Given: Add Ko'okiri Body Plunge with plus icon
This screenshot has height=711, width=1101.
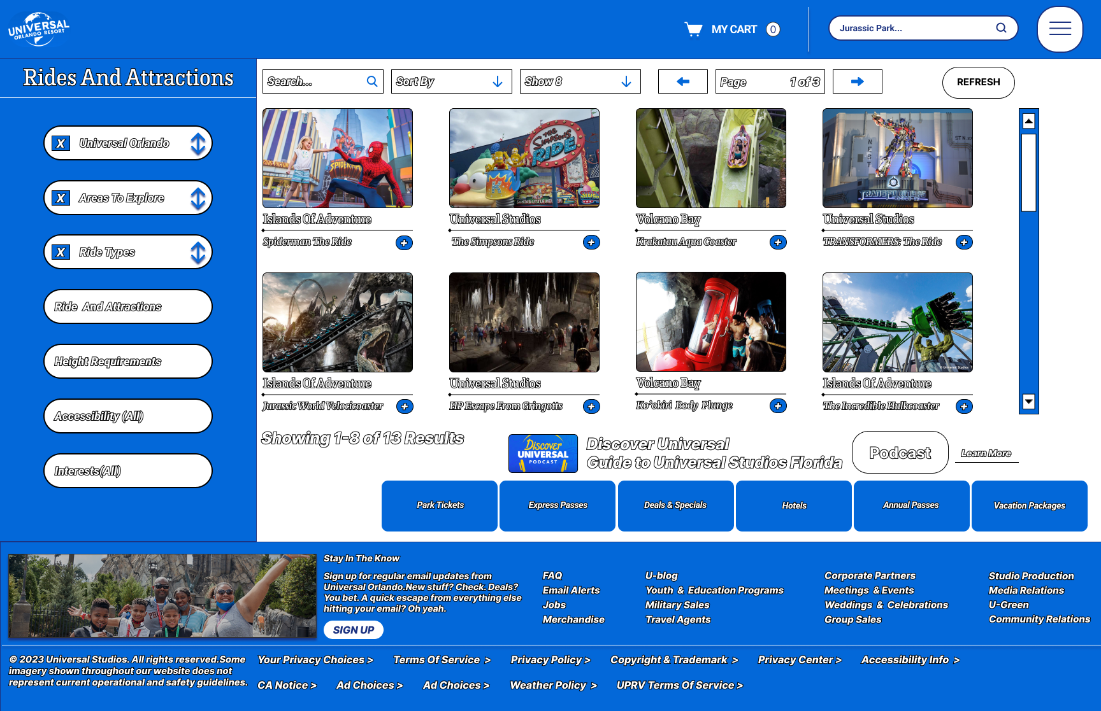Looking at the screenshot, I should (778, 405).
